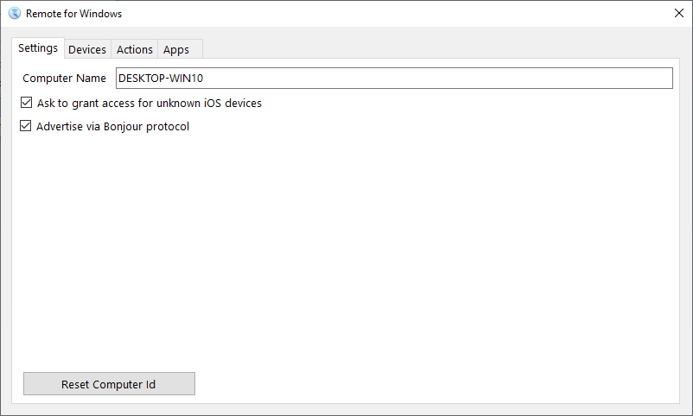Image resolution: width=693 pixels, height=416 pixels.
Task: Click the 'Advertise via Bonjour protocol' label text
Action: coord(112,126)
